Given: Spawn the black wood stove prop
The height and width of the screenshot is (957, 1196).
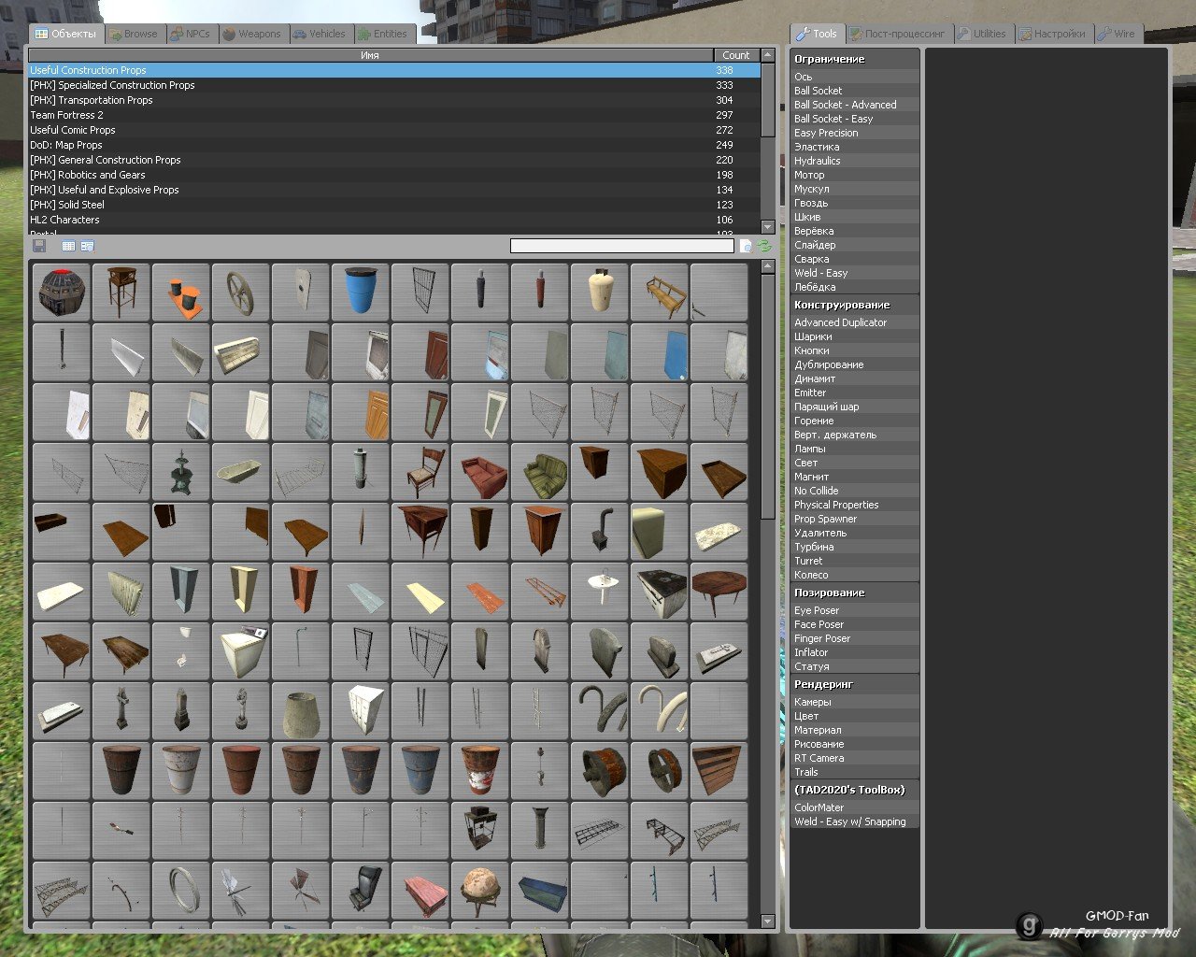Looking at the screenshot, I should (x=599, y=532).
